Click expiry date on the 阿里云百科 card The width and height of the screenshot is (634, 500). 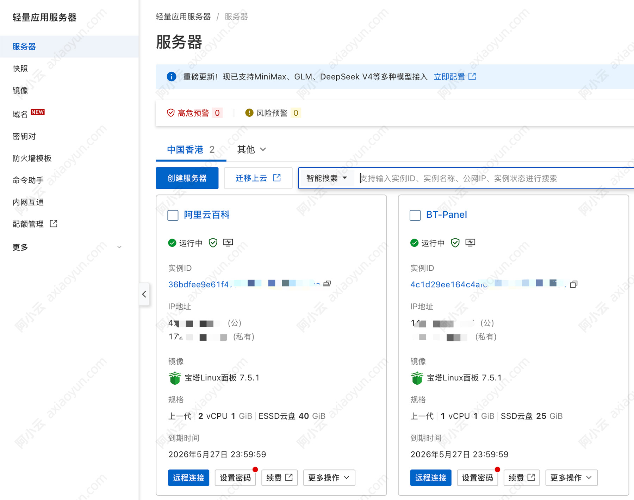(x=217, y=455)
